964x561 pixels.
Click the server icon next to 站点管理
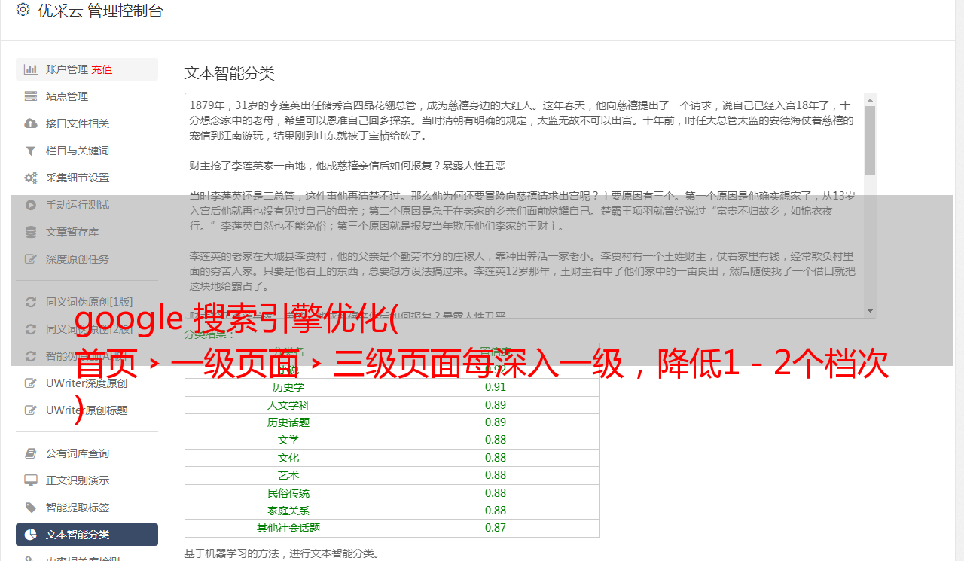coord(31,96)
